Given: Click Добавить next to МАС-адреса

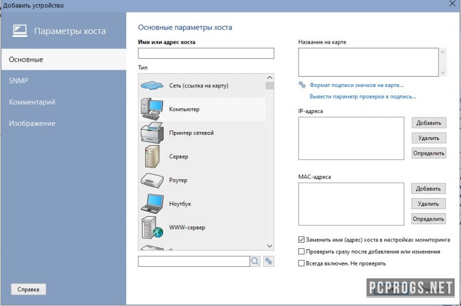Looking at the screenshot, I should [x=428, y=188].
